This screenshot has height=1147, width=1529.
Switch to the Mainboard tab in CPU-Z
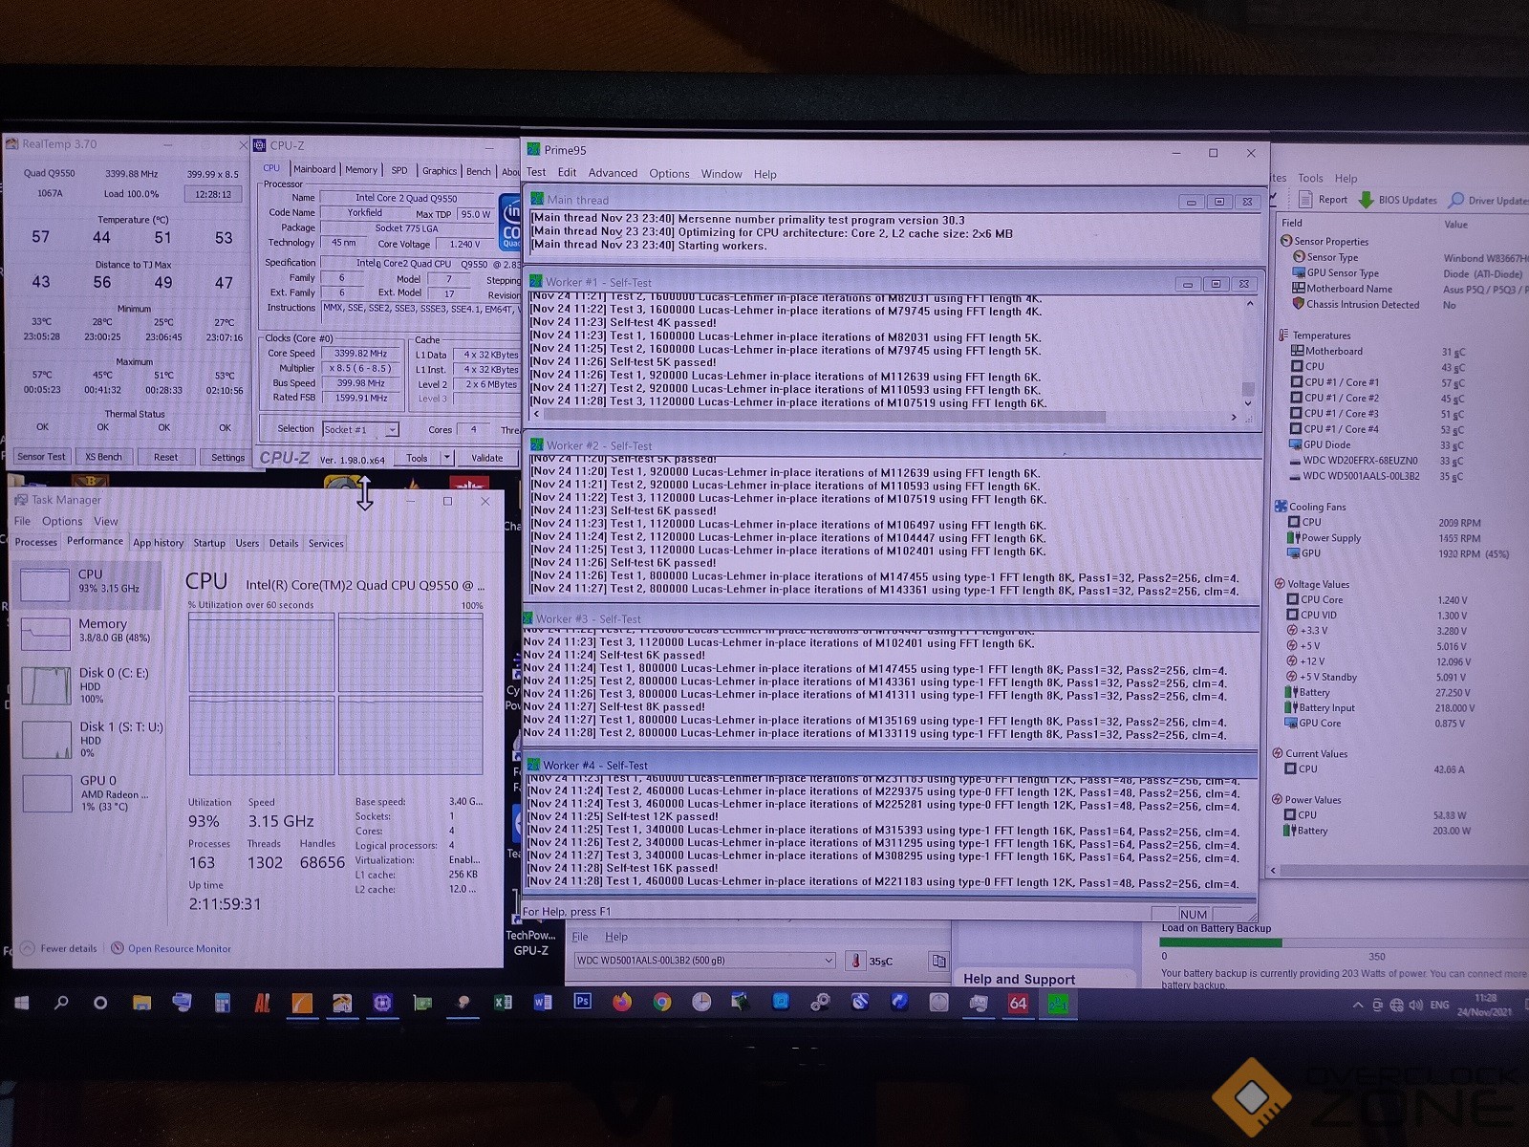pyautogui.click(x=314, y=170)
